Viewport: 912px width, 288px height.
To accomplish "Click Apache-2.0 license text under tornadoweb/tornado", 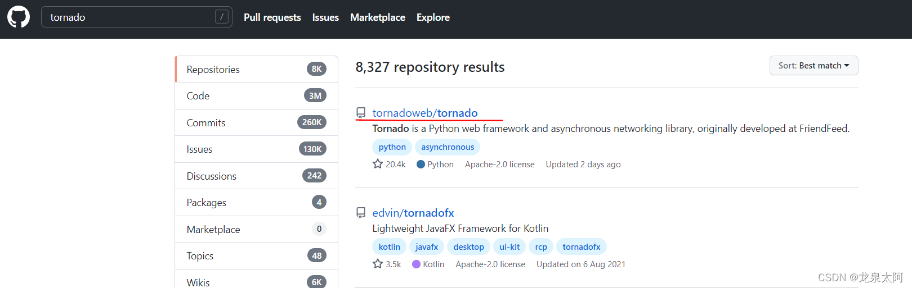I will coord(500,164).
